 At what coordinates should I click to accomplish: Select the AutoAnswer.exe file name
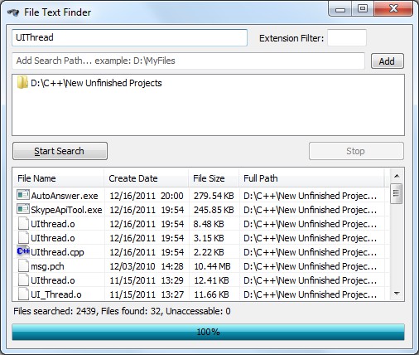tap(65, 196)
